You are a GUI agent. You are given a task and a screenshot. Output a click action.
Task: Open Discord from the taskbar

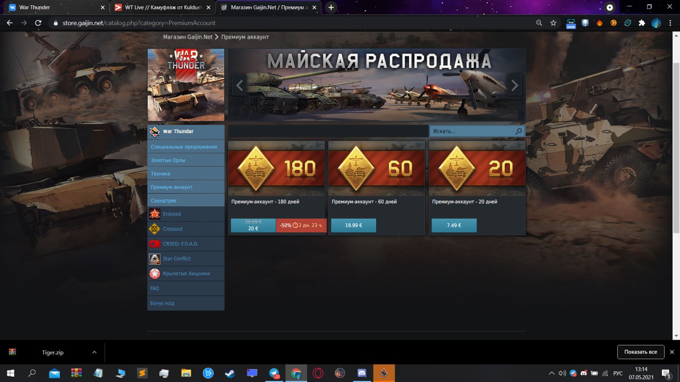click(x=362, y=373)
